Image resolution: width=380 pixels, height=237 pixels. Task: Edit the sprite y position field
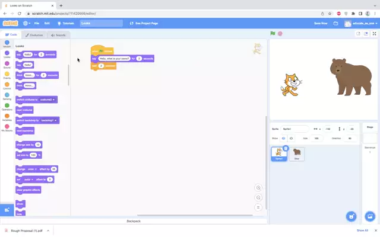(351, 129)
